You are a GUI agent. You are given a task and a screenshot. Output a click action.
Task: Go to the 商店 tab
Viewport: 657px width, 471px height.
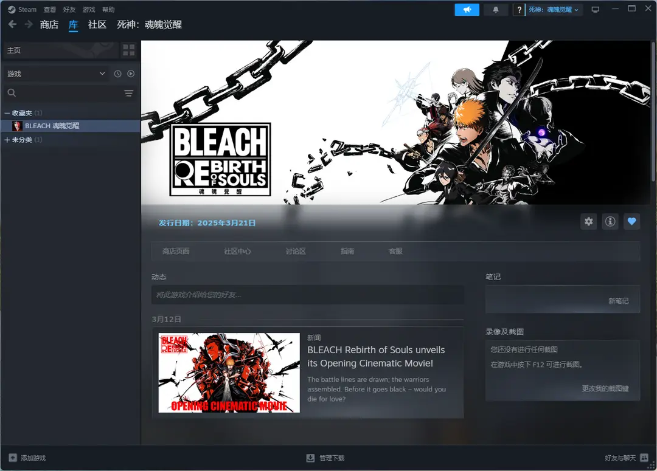point(49,25)
